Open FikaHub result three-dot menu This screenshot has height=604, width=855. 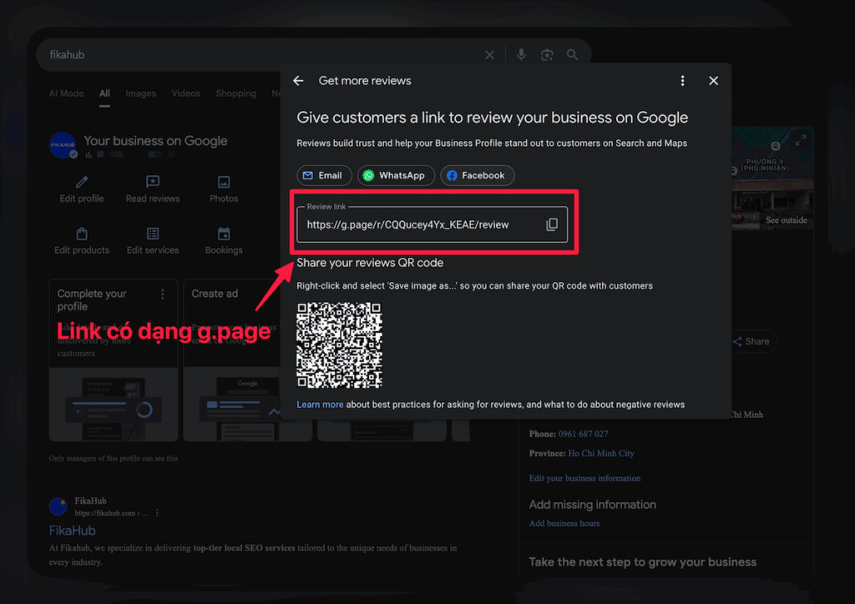[x=157, y=513]
